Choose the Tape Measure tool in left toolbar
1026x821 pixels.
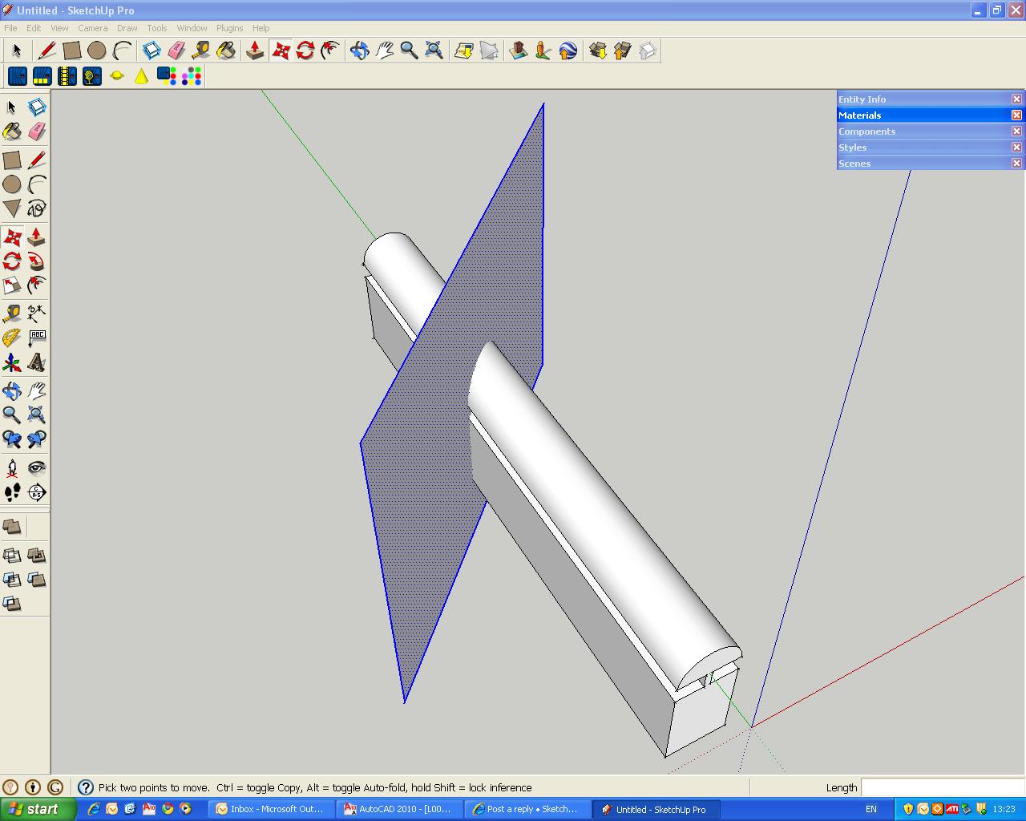pos(12,313)
